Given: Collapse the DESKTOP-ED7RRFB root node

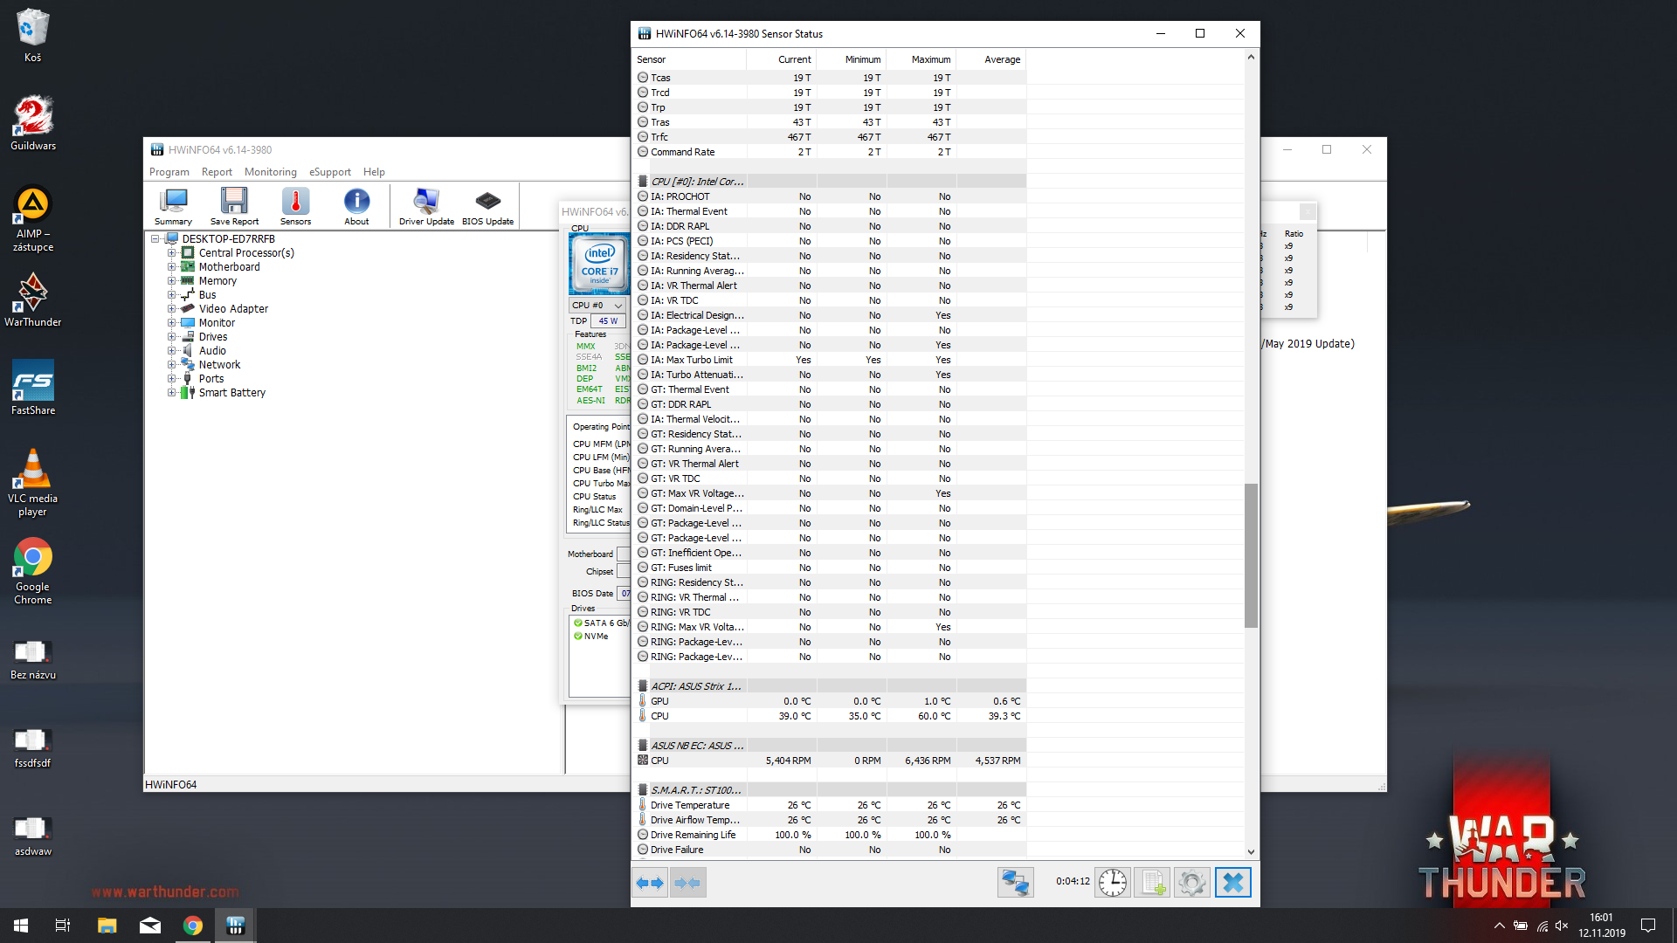Looking at the screenshot, I should click(x=155, y=238).
